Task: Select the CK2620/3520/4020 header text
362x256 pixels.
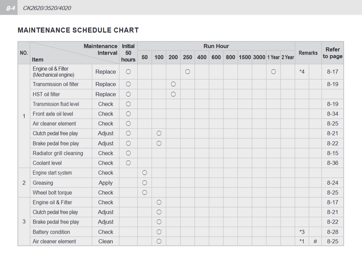Action: tap(47, 8)
